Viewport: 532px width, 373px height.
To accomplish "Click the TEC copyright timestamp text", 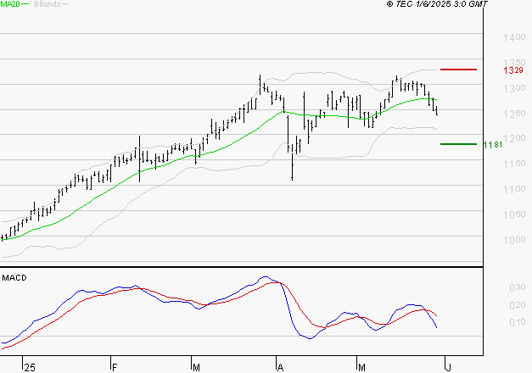I will [438, 4].
